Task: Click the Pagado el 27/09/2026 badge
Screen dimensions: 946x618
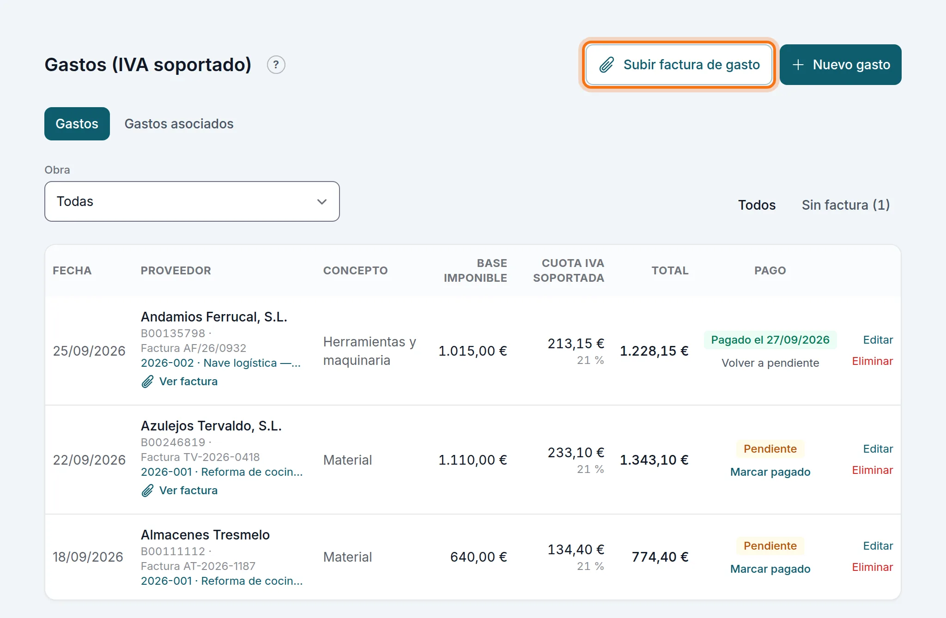Action: pyautogui.click(x=770, y=340)
